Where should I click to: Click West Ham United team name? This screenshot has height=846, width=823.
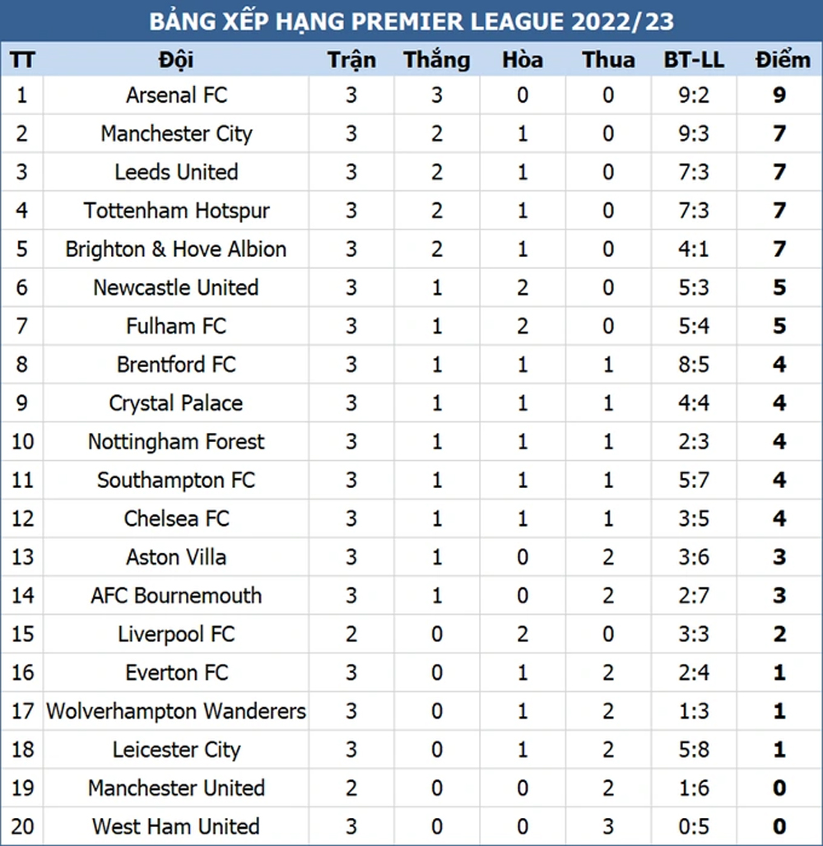coord(176,826)
